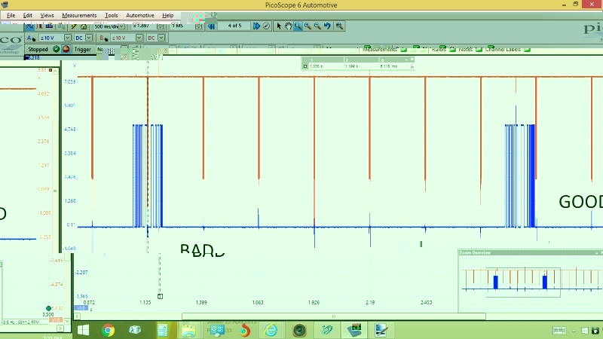Close the ruler legend box
This screenshot has height=339, width=603.
click(x=412, y=60)
